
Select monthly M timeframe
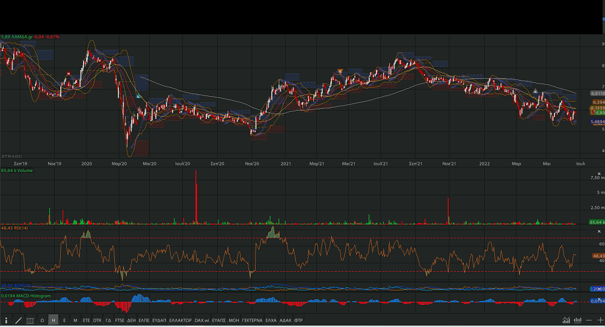[75, 320]
